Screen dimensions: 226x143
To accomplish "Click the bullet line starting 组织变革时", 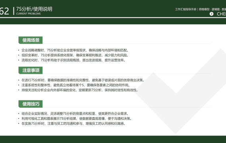I will tap(75, 55).
